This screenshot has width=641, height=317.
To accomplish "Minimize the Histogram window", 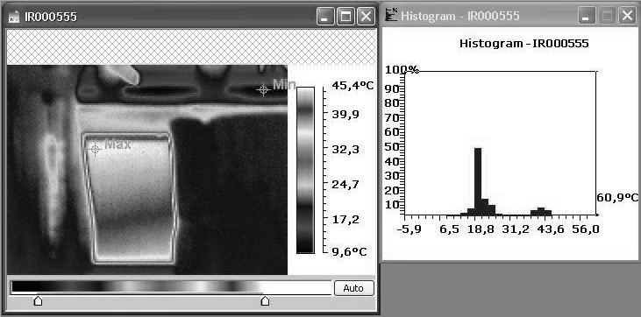I will (x=587, y=17).
